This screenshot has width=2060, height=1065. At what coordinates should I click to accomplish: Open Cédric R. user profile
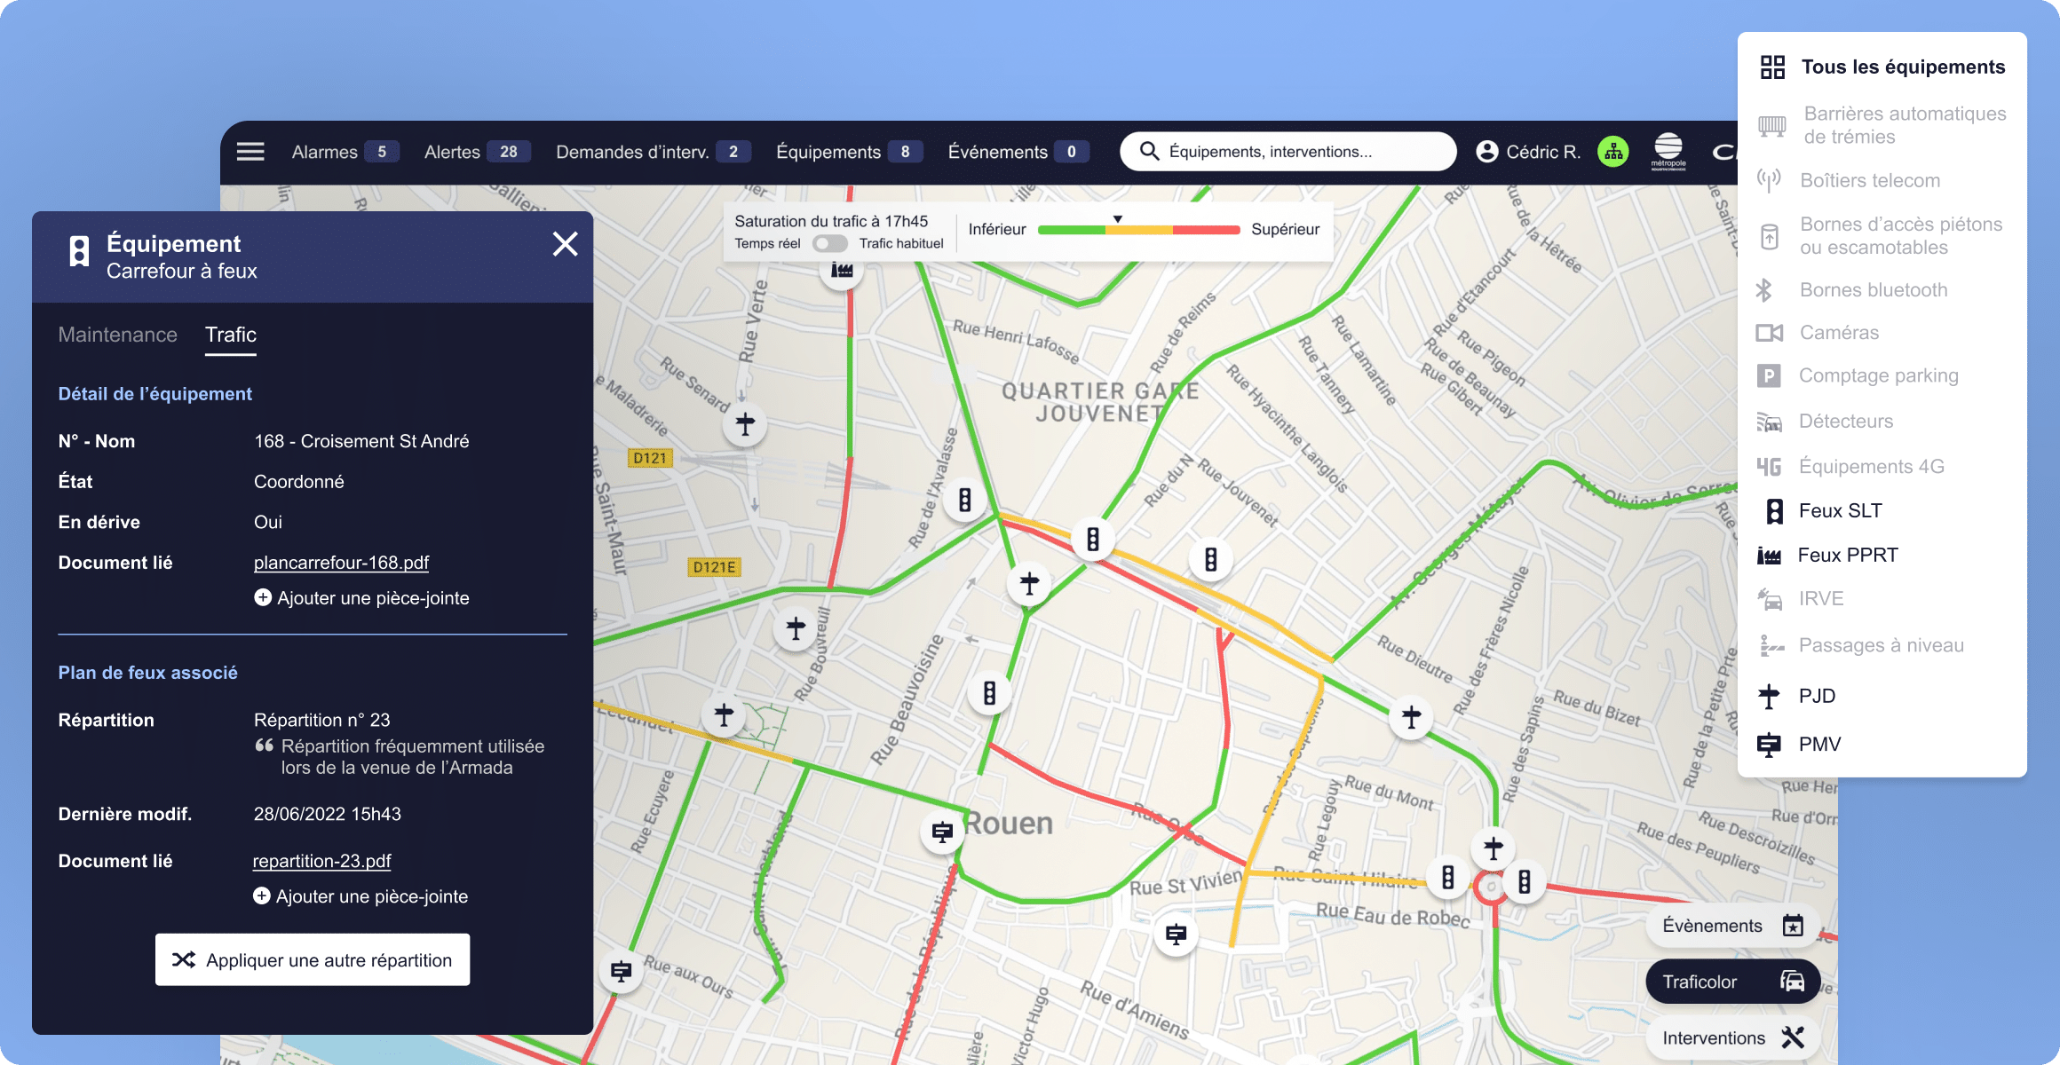(1528, 152)
